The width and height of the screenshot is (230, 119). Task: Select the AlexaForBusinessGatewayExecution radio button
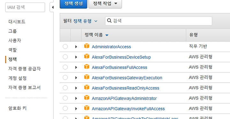(65, 77)
